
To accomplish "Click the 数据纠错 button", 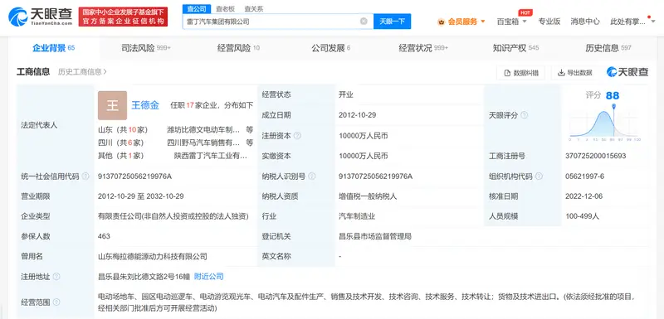I will tap(521, 73).
